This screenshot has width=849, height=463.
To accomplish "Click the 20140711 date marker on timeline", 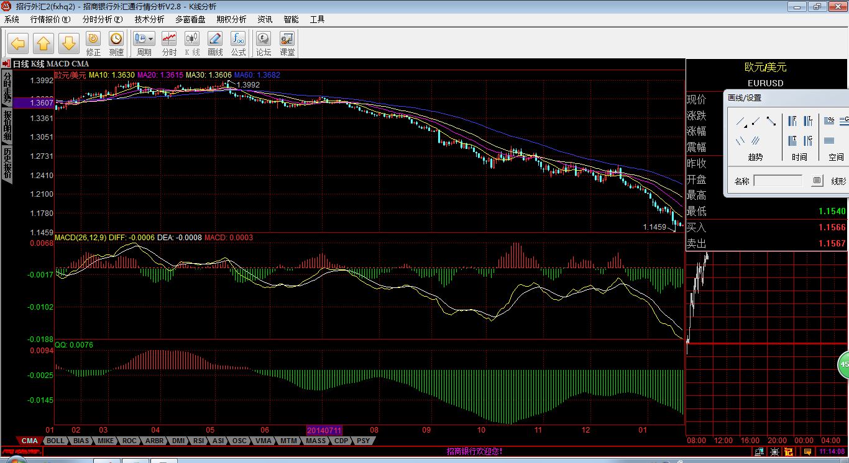I will pyautogui.click(x=324, y=430).
